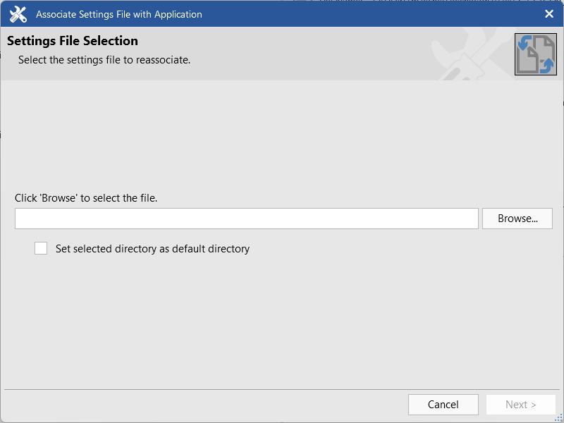
Task: Enable 'Set selected directory as default directory' checkbox
Action: [41, 248]
